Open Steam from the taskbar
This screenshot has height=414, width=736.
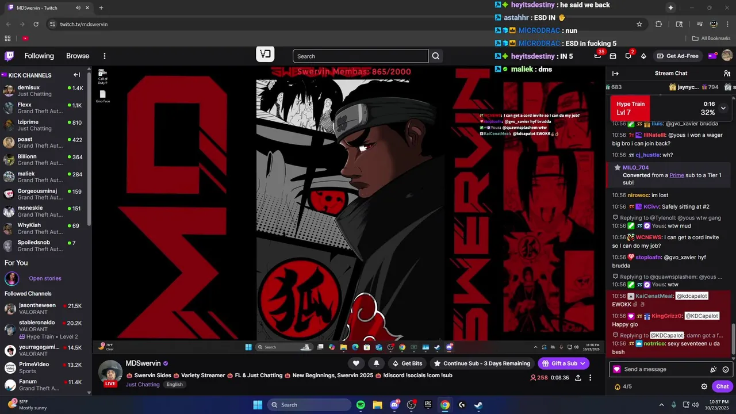478,405
